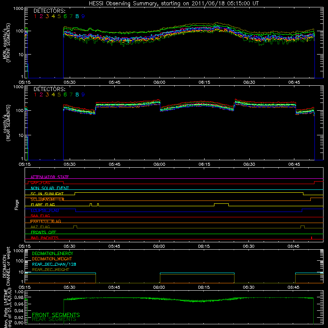Click the red BAD_PACKETS spike near the end
The height and width of the screenshot is (328, 328).
[x=312, y=238]
